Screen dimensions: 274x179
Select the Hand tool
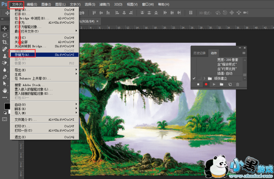(5, 90)
